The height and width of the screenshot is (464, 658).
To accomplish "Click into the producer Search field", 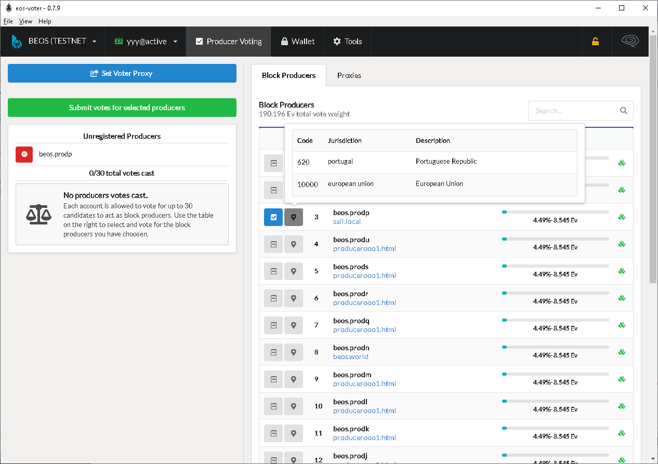I will pos(576,111).
